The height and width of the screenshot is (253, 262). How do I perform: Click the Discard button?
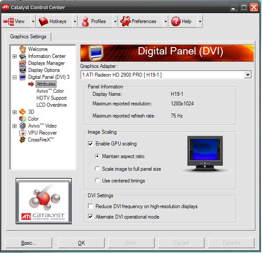(x=181, y=243)
